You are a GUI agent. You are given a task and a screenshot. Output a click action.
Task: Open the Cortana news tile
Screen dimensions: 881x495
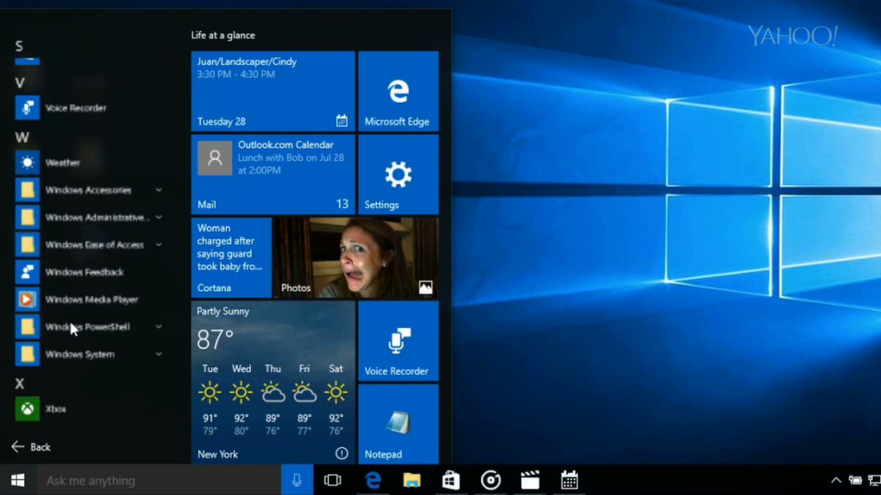tap(231, 257)
